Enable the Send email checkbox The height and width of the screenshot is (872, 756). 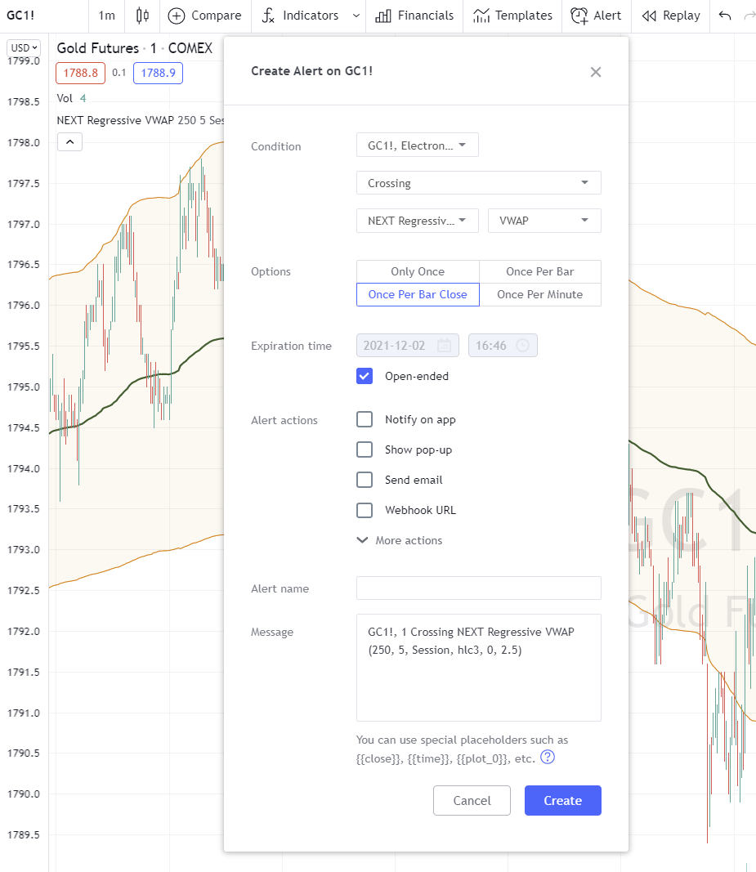(x=365, y=480)
